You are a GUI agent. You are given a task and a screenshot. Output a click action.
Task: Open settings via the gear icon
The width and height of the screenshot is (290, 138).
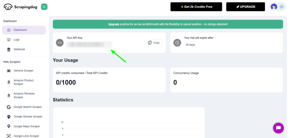pos(282,7)
